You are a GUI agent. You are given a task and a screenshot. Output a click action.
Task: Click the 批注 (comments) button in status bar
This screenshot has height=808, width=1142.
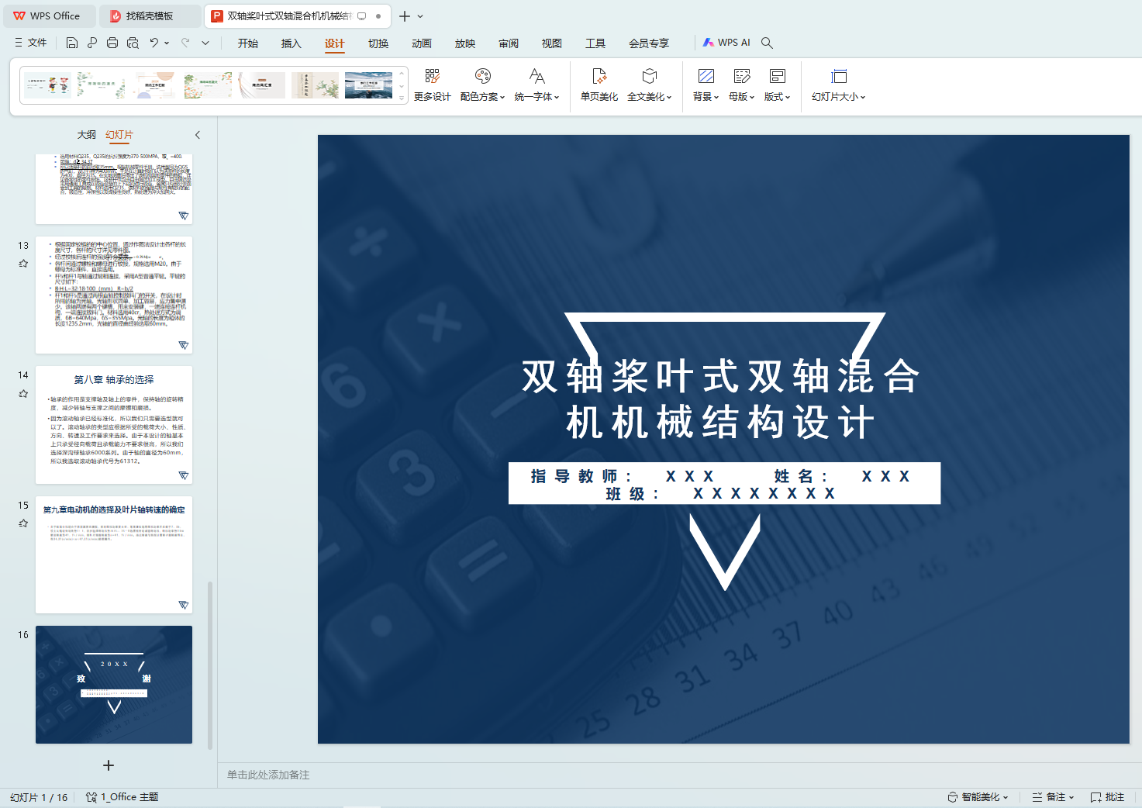tap(1107, 797)
